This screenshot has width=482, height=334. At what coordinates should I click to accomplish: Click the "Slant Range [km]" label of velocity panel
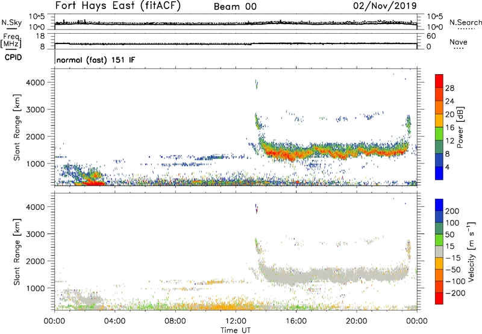coord(17,252)
